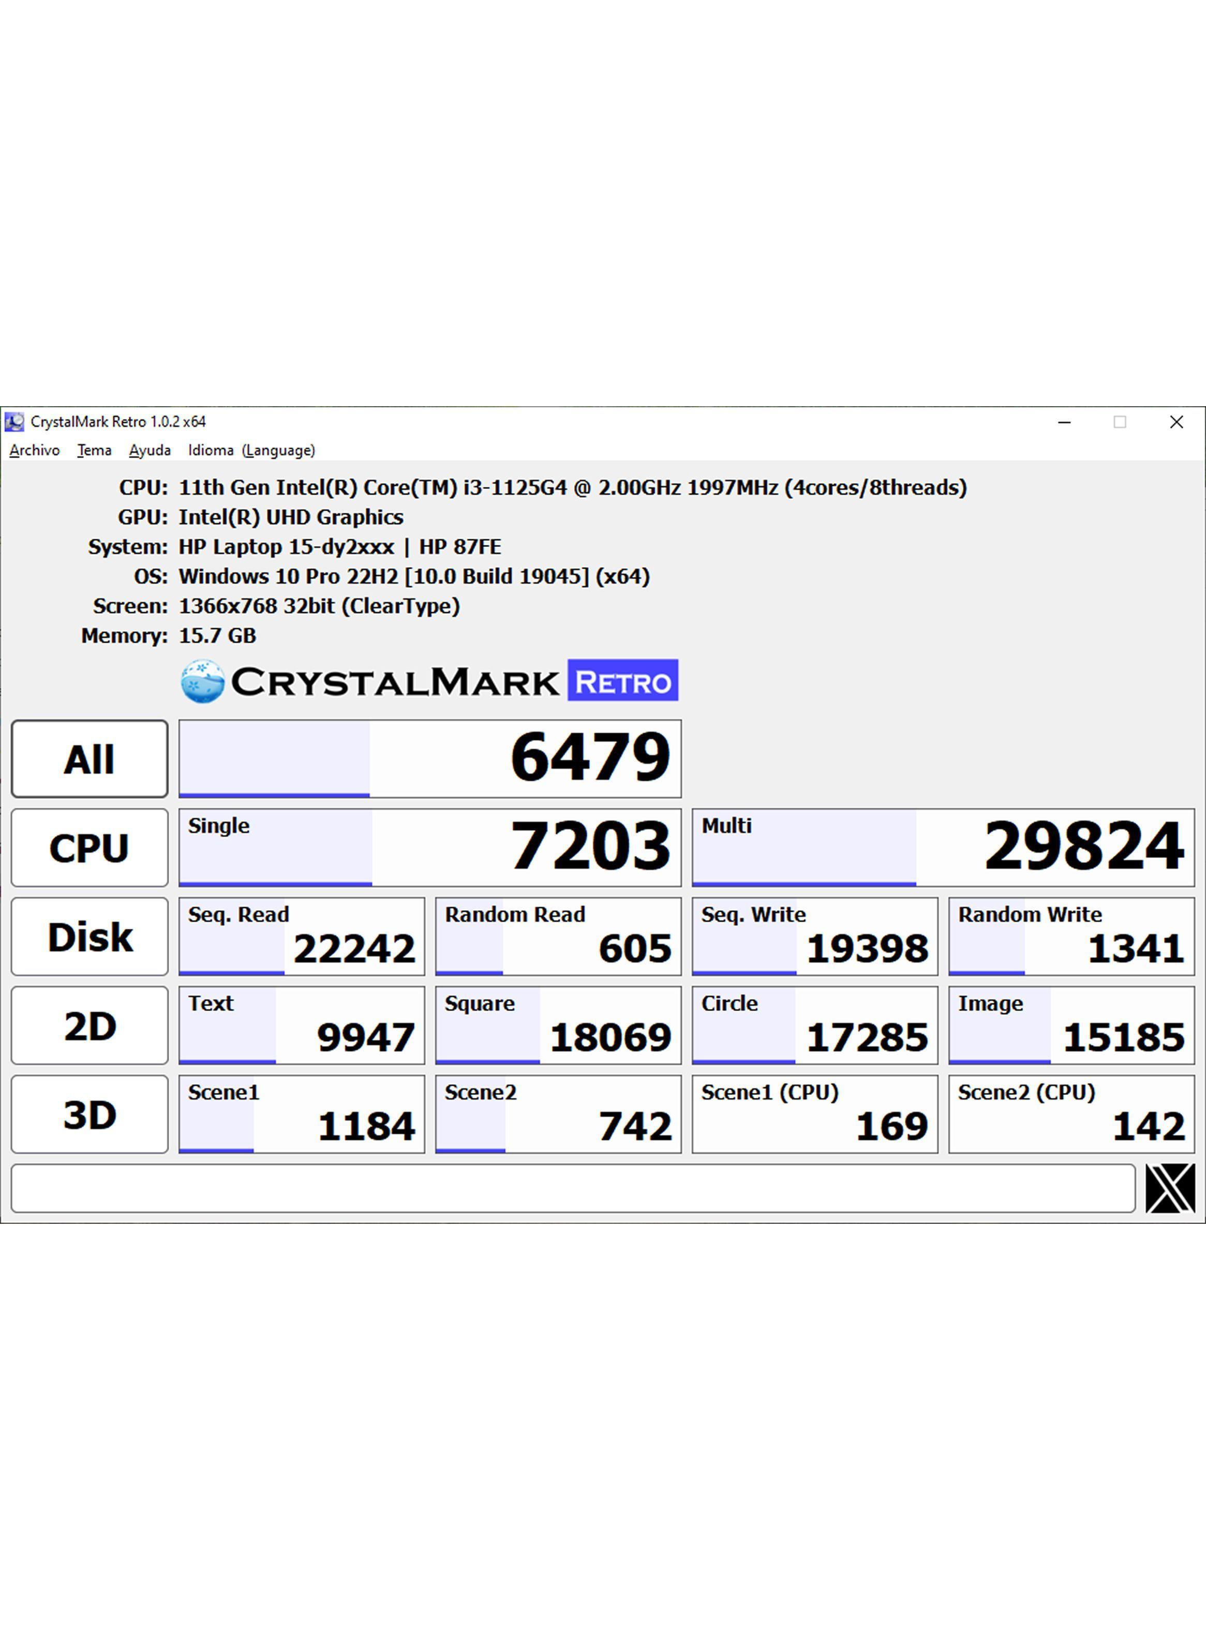Click the CrystalMark app icon in title bar
This screenshot has height=1630, width=1206.
coord(14,422)
